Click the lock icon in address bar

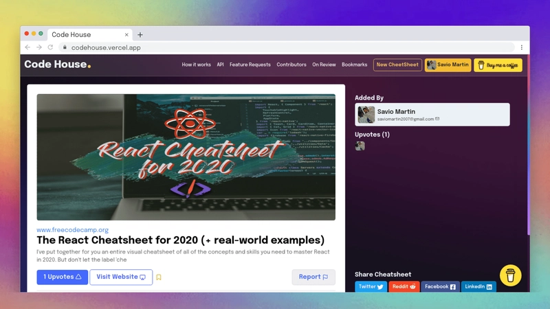65,47
